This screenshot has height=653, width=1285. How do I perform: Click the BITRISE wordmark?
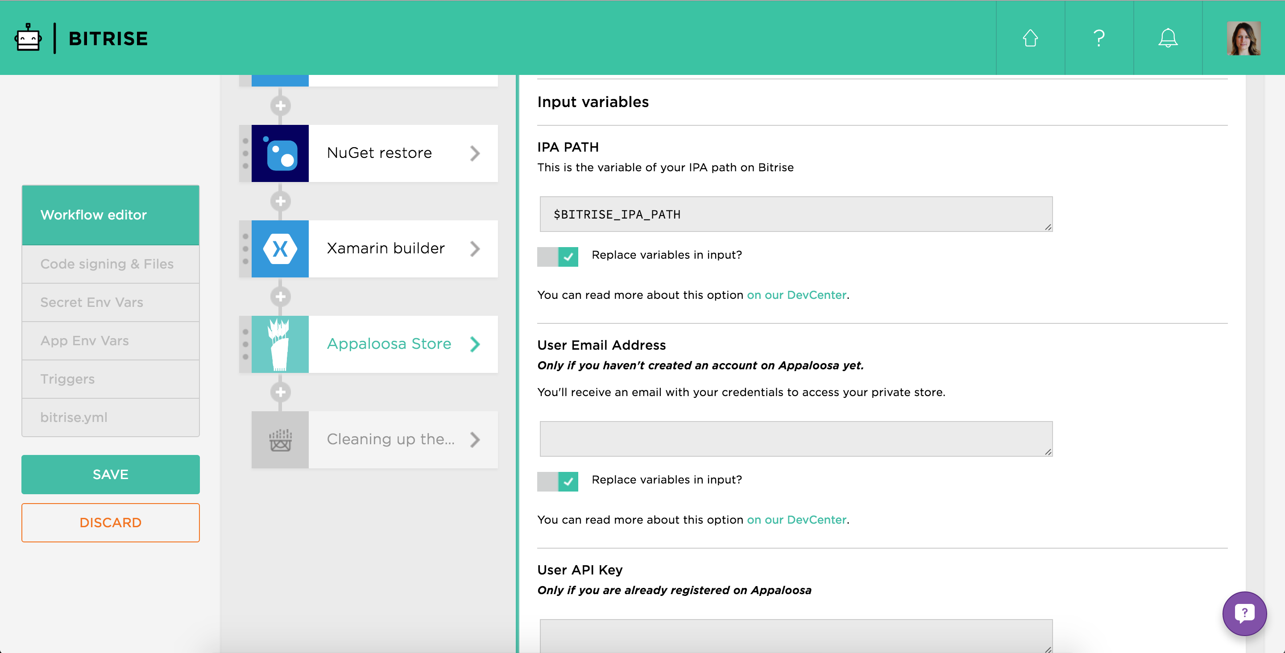pyautogui.click(x=108, y=38)
